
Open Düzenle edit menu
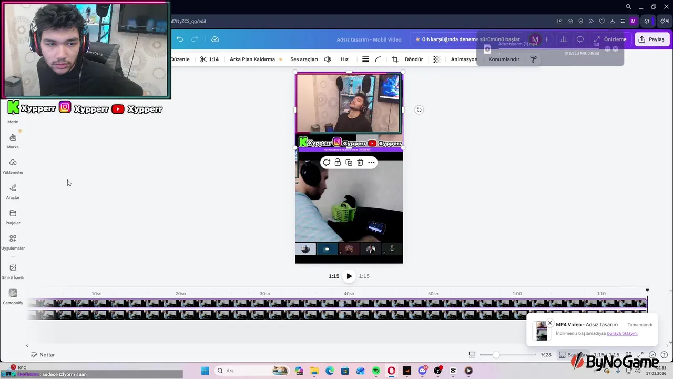180,59
